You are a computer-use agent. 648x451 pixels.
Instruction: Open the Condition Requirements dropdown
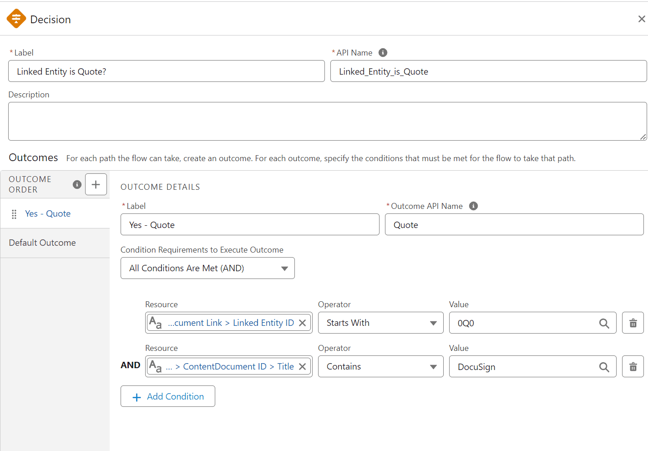[207, 268]
